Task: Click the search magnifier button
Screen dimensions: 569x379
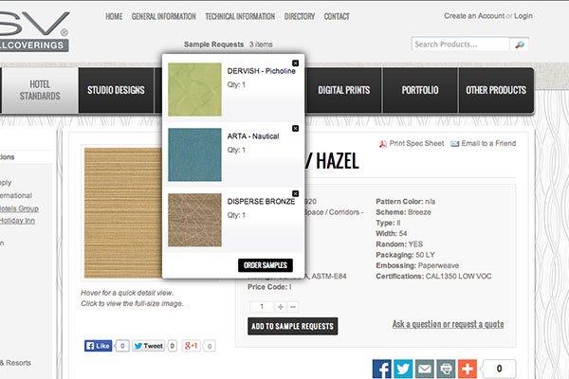Action: (518, 45)
